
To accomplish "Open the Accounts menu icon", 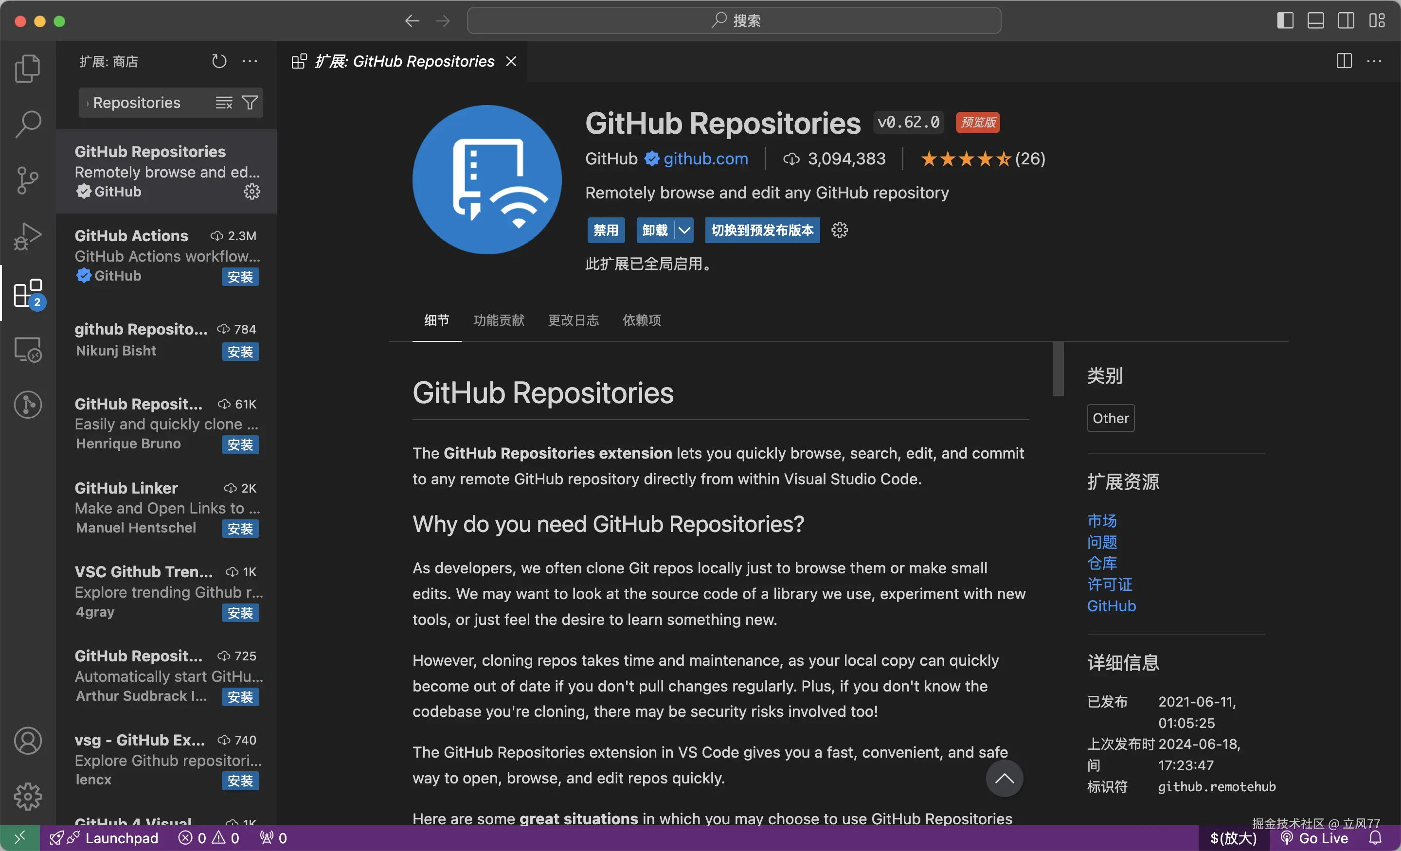I will [x=27, y=741].
